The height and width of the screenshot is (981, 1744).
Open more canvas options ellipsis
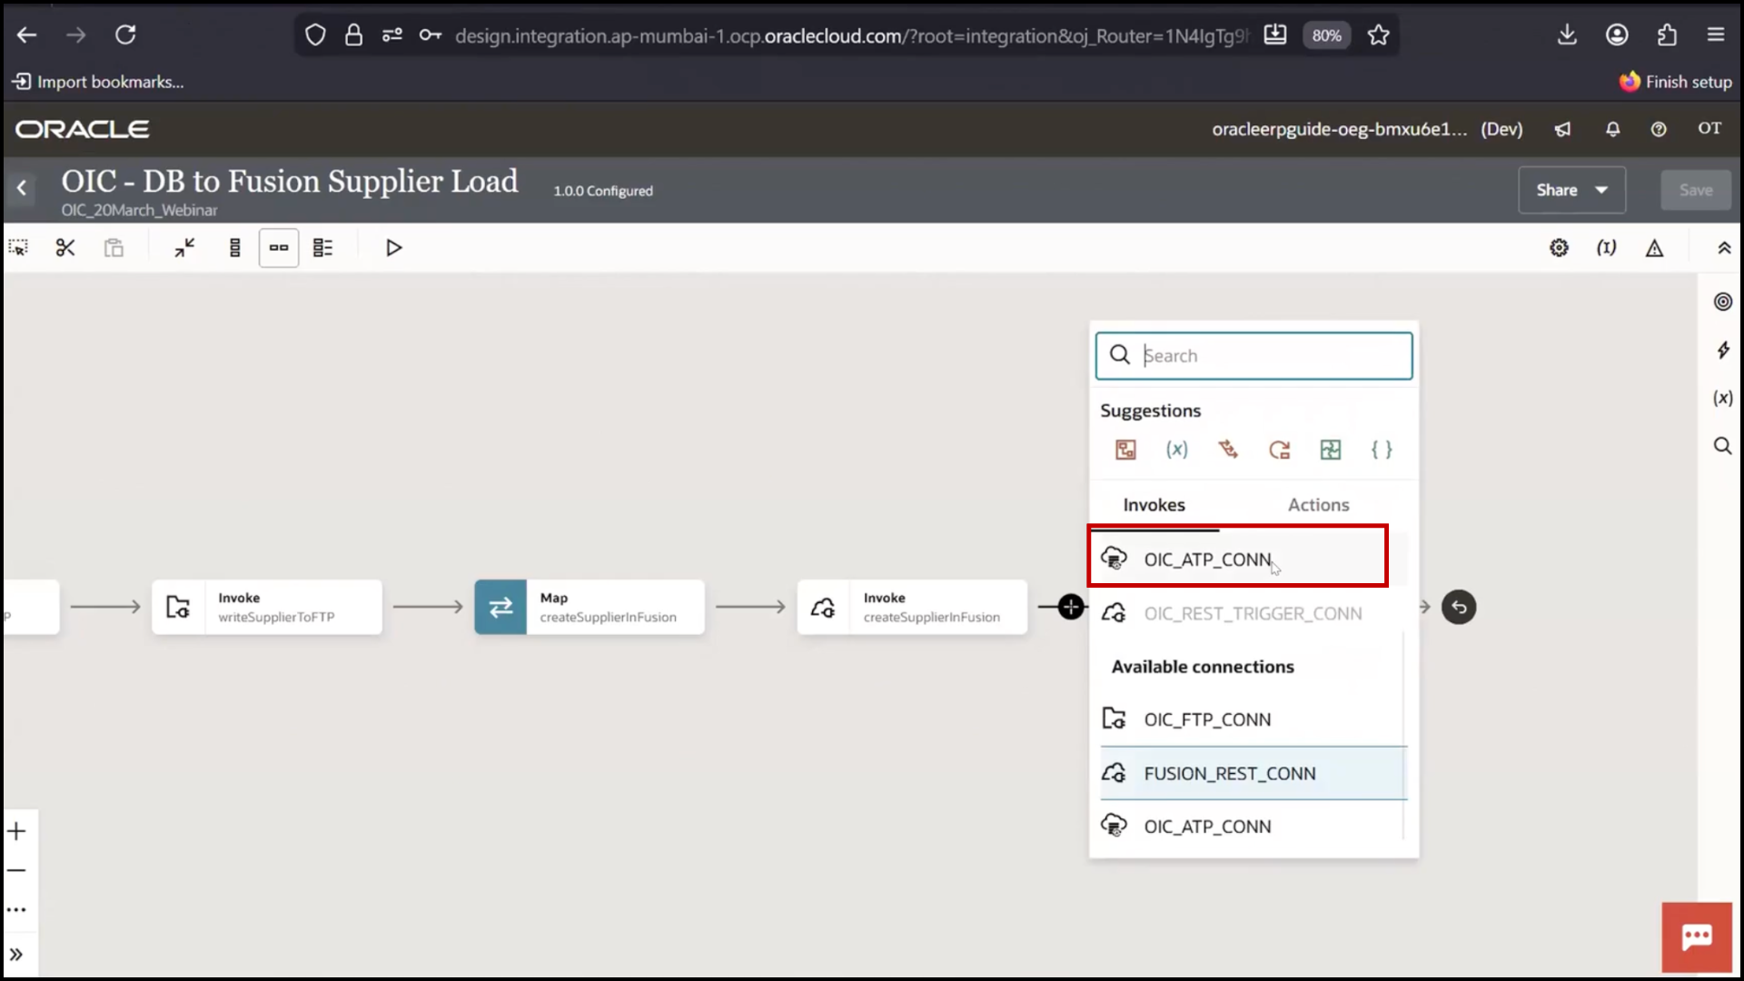17,909
